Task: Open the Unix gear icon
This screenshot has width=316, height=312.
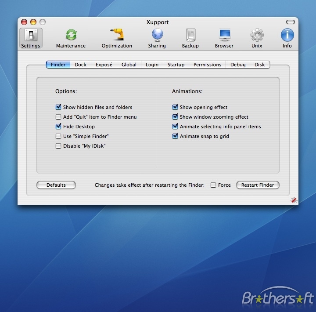Action: tap(257, 35)
